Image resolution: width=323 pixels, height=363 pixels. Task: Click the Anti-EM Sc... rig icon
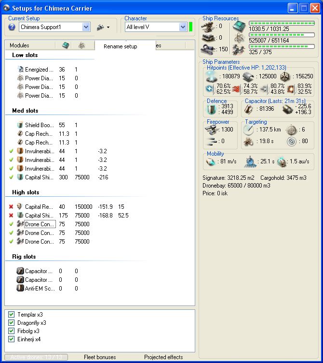tap(20, 288)
